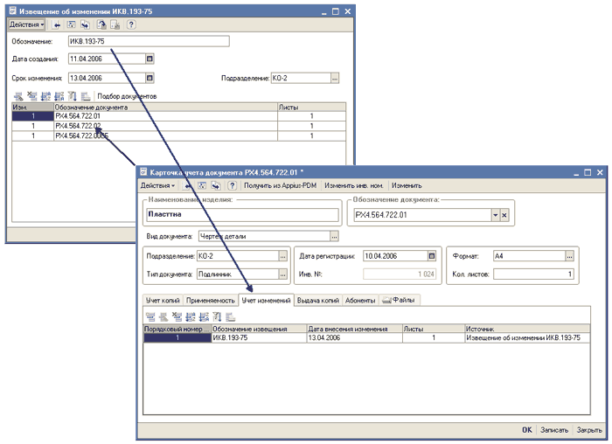Click the go-to icon in Карточка toolbar
Image resolution: width=612 pixels, height=444 pixels.
[215, 185]
